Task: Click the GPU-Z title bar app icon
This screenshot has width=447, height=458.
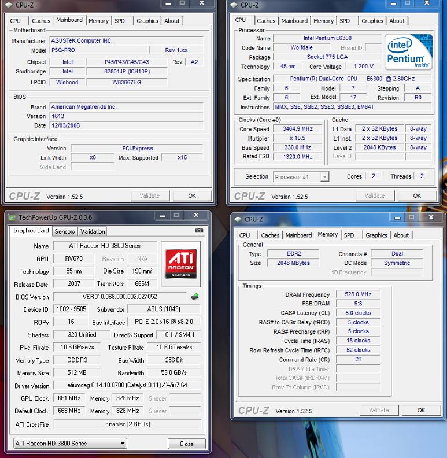Action: coord(12,217)
